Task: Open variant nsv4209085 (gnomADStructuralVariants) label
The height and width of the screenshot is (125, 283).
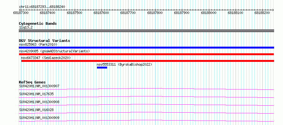Action: 54,51
